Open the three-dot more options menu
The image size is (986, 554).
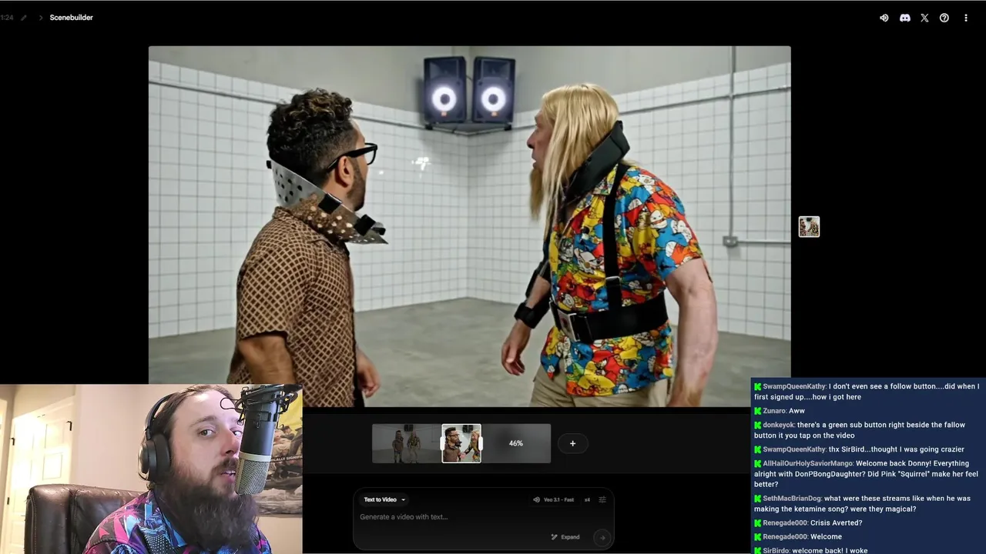[965, 18]
